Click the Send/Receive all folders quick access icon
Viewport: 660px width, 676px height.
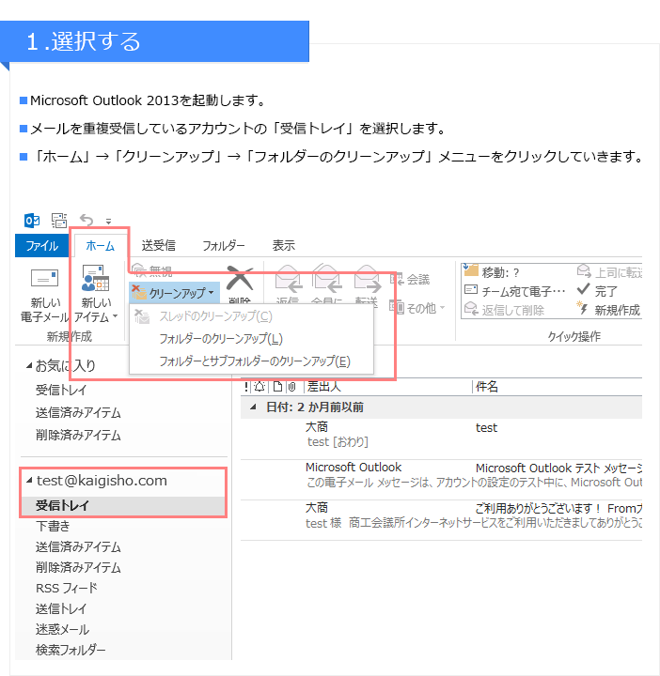pos(59,221)
